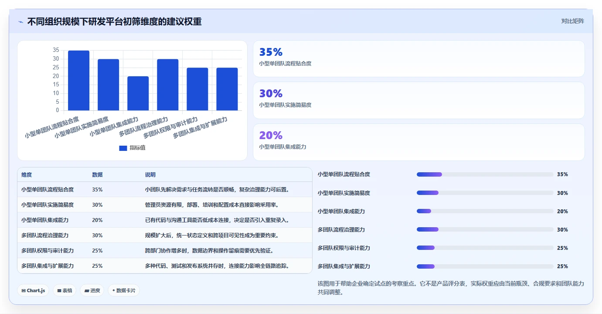The image size is (602, 314).
Task: Click the 小型单团队流程贴合度 progress bar
Action: click(485, 174)
